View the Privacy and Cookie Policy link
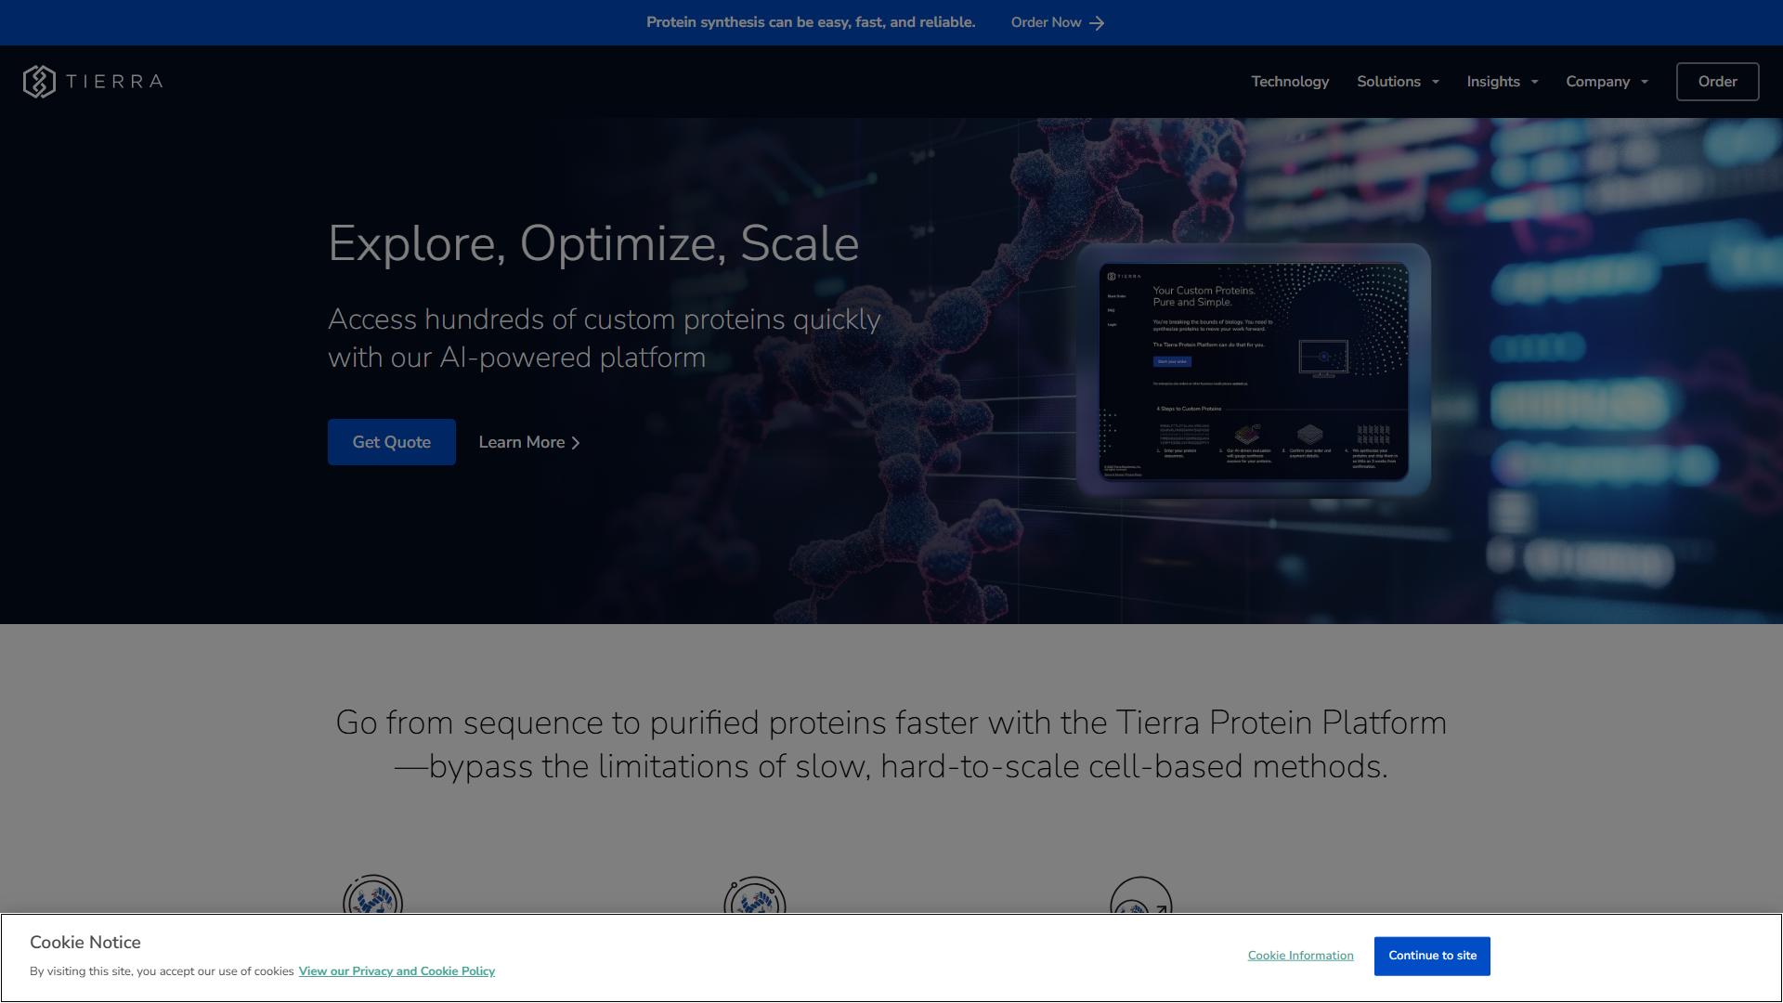1783x1003 pixels. click(397, 971)
